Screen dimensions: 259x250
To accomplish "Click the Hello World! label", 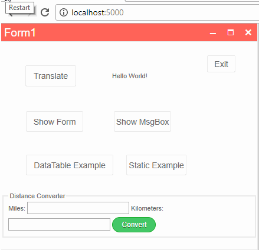I will tap(130, 76).
